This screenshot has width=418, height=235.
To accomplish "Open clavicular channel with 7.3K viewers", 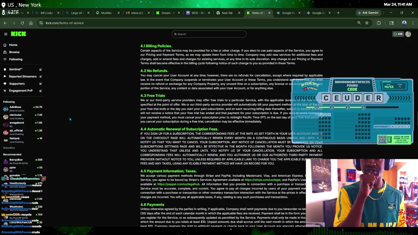I will pos(23,117).
